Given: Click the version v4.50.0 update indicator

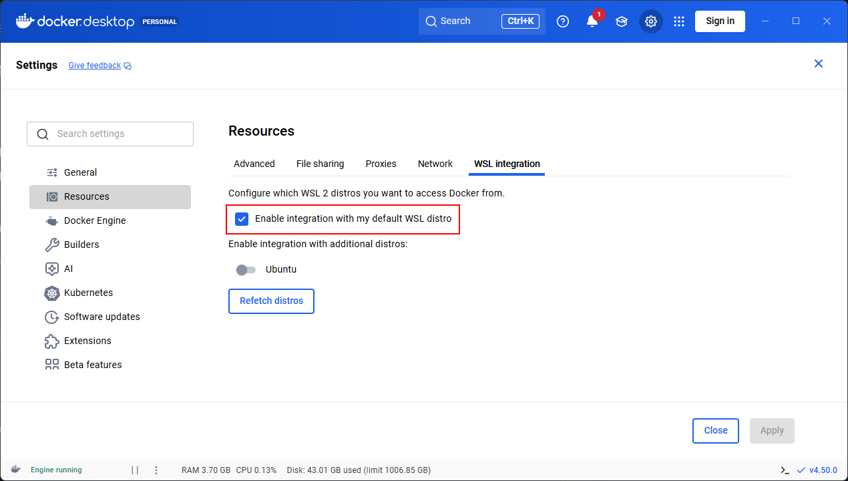Looking at the screenshot, I should pyautogui.click(x=817, y=470).
